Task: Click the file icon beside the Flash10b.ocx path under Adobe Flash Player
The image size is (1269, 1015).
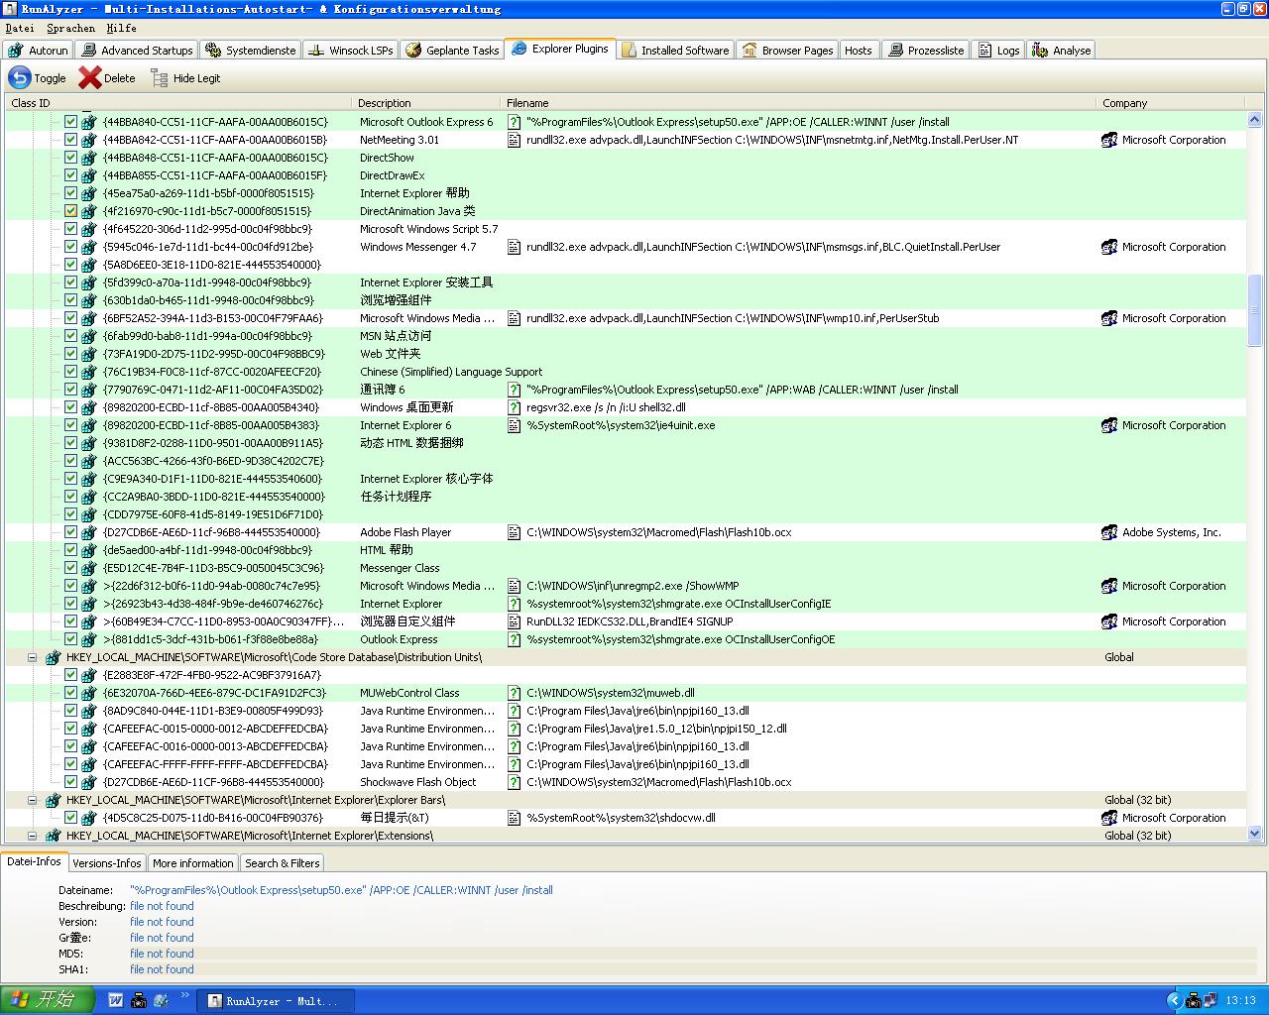Action: pyautogui.click(x=514, y=532)
